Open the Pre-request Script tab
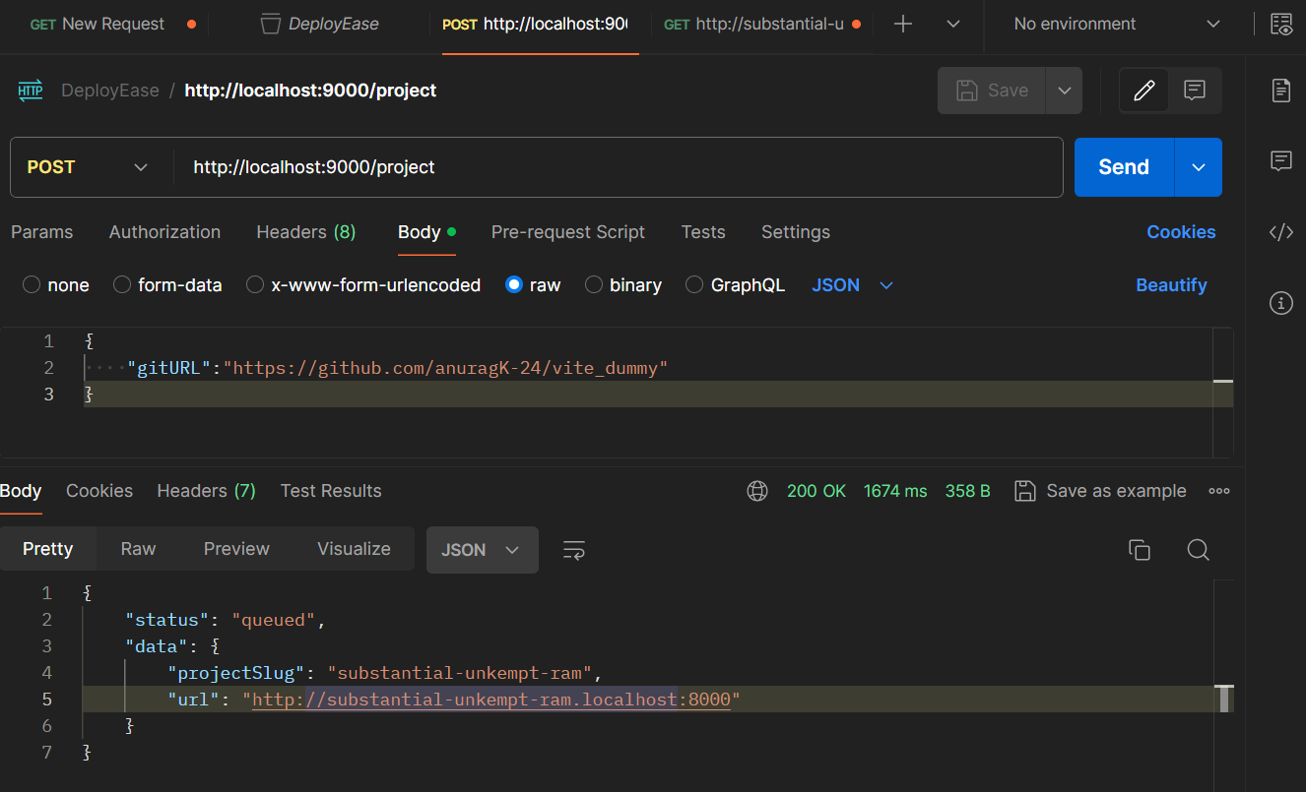Screen dimensions: 1306x792 coord(568,232)
